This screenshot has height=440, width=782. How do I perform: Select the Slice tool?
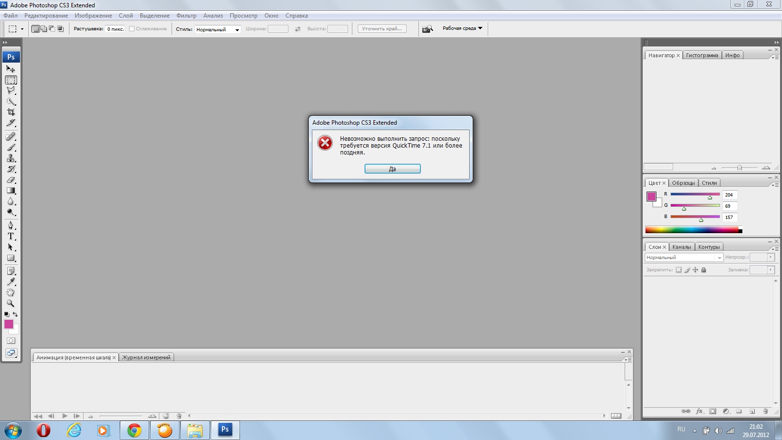coord(11,123)
